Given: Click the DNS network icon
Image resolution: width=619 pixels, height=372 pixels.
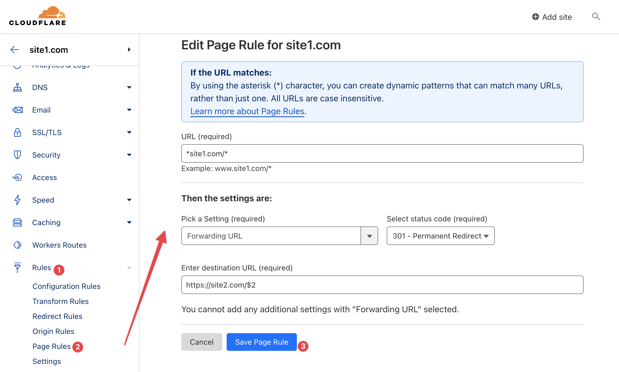Looking at the screenshot, I should click(x=17, y=87).
